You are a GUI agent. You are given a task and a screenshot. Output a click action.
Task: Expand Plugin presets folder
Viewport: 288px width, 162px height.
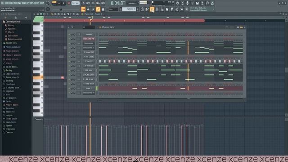[x=11, y=51]
